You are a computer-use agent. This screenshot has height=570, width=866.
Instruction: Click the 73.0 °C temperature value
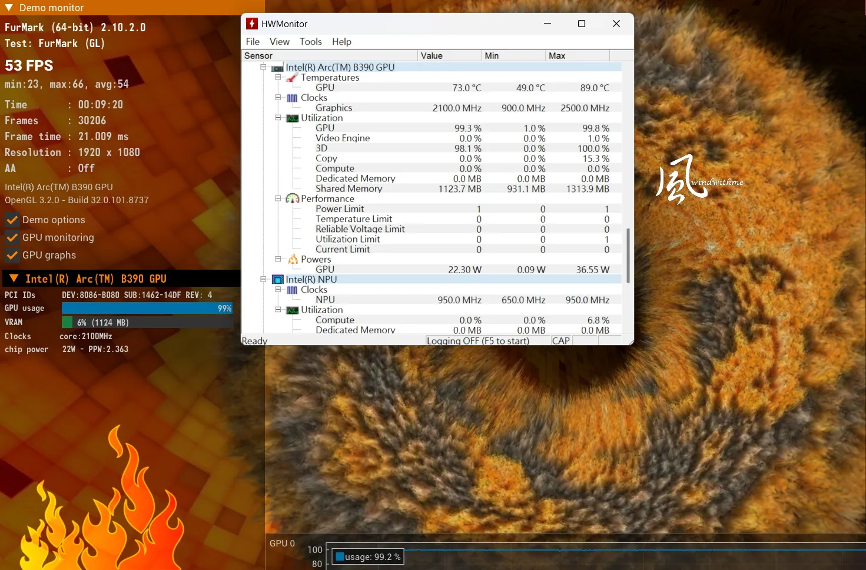tap(467, 88)
